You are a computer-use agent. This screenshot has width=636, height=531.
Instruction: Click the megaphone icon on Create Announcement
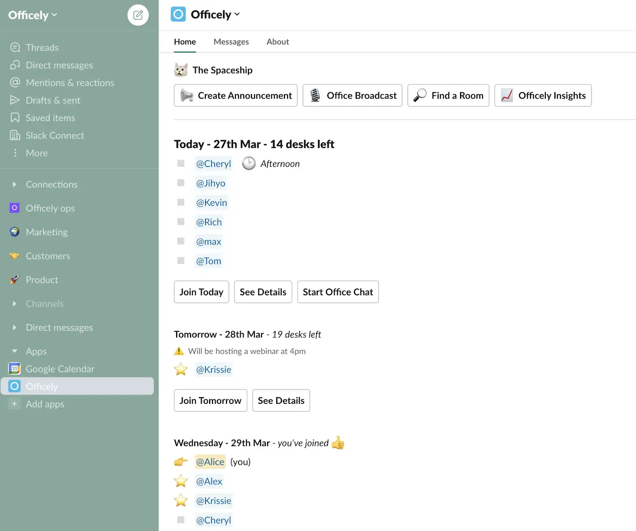[x=186, y=95]
